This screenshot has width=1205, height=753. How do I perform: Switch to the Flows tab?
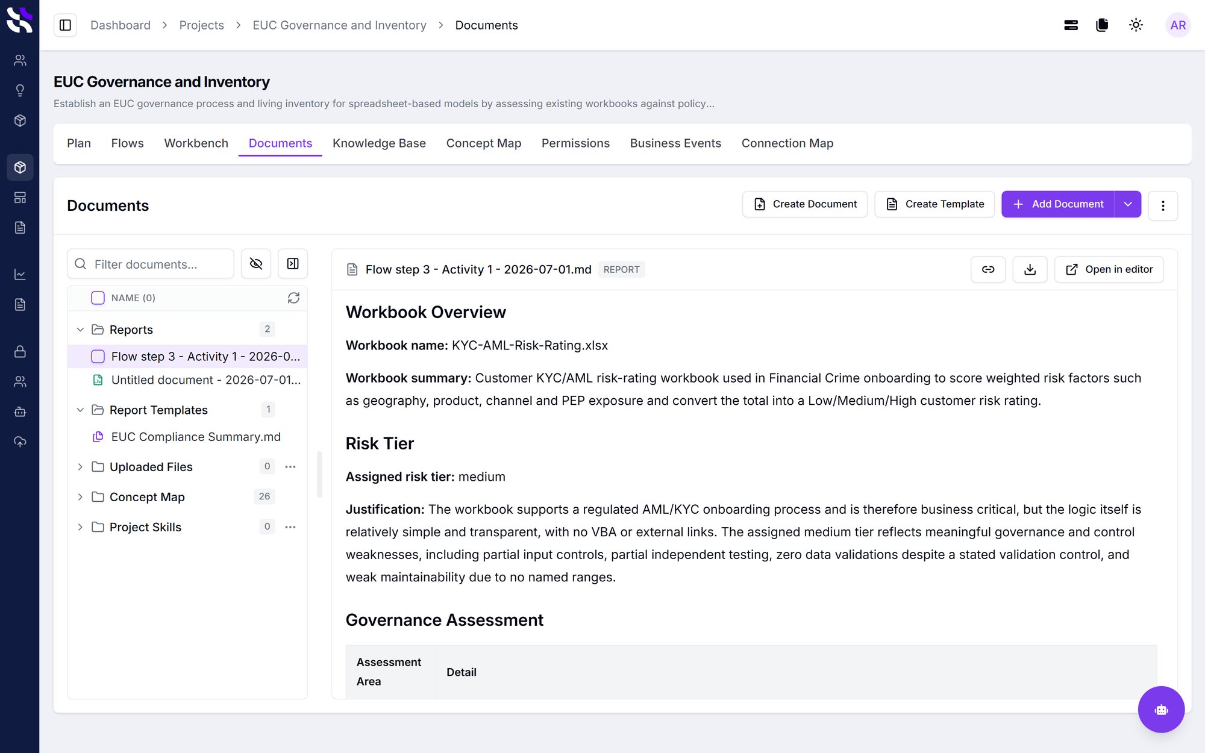[127, 143]
